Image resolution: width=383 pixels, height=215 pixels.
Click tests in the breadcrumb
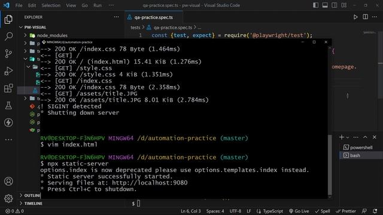click(x=135, y=27)
